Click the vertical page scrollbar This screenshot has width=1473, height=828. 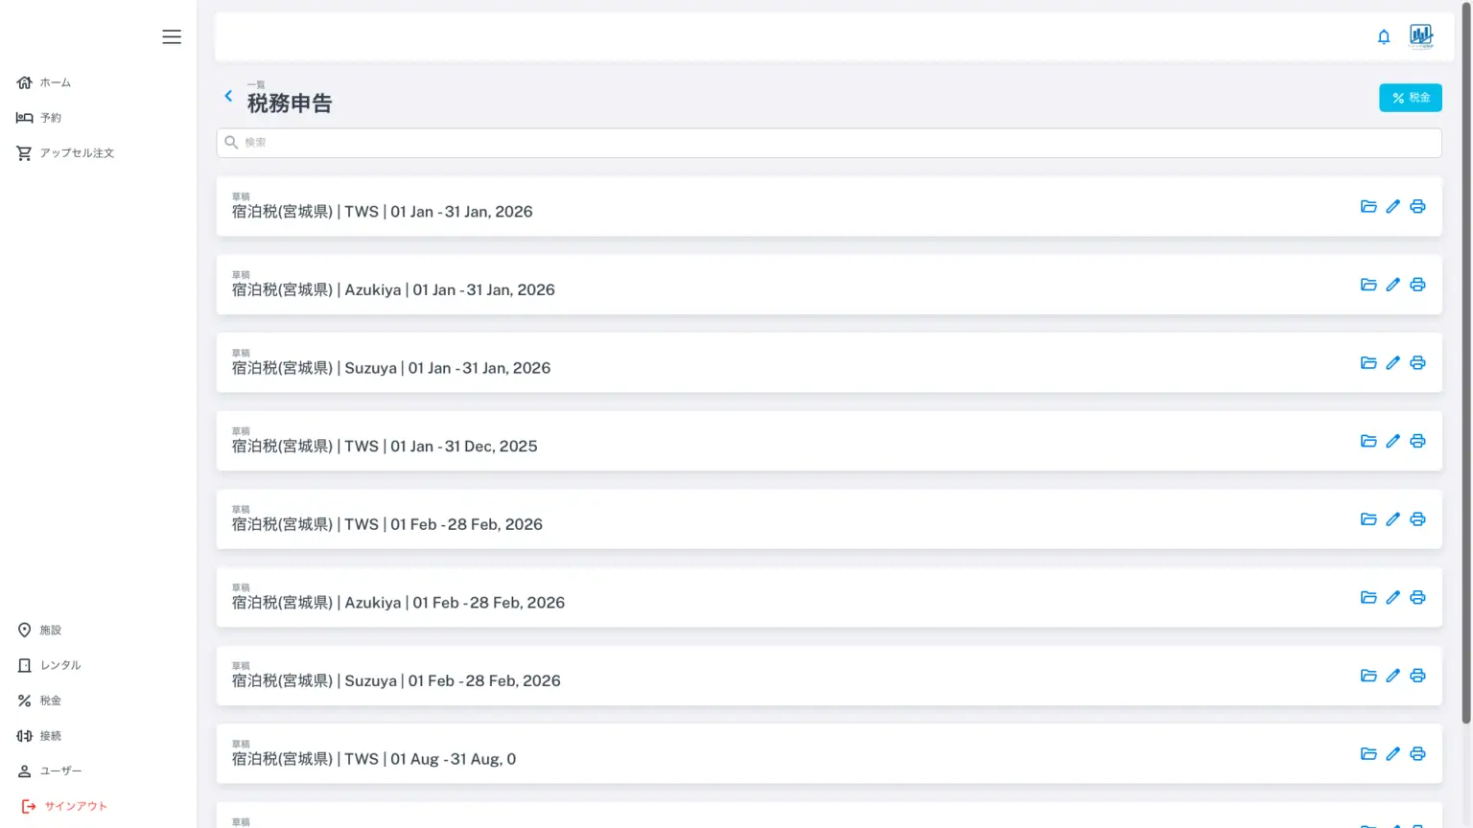[x=1465, y=383]
